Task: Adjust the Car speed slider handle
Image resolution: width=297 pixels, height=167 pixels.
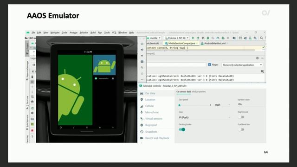Action: (x=180, y=105)
